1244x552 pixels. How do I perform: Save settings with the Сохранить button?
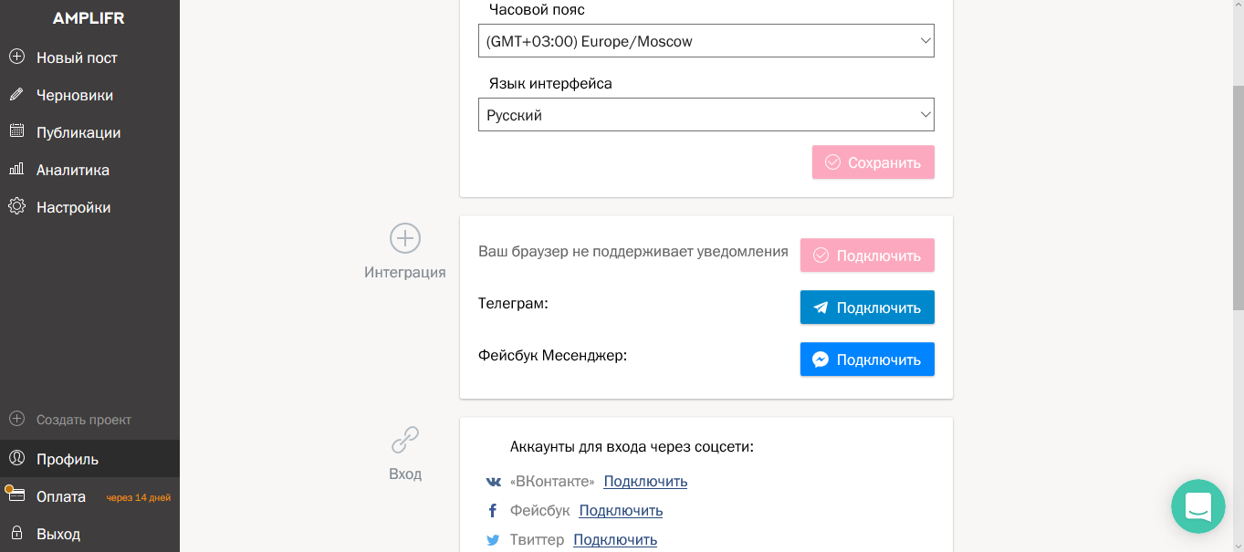[873, 161]
